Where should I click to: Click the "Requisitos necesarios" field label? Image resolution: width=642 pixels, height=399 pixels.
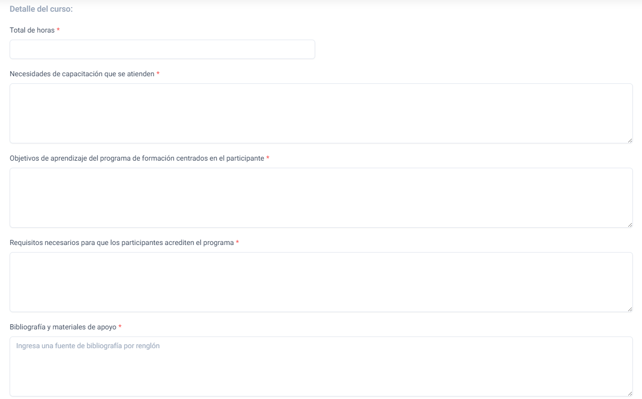pyautogui.click(x=121, y=243)
